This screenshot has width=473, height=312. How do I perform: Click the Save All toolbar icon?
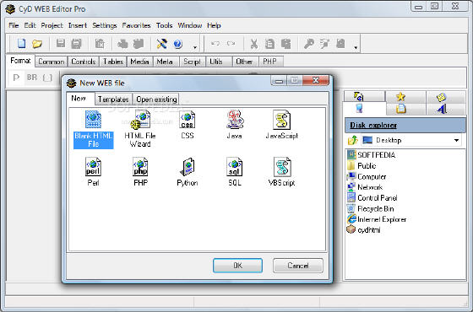click(76, 44)
